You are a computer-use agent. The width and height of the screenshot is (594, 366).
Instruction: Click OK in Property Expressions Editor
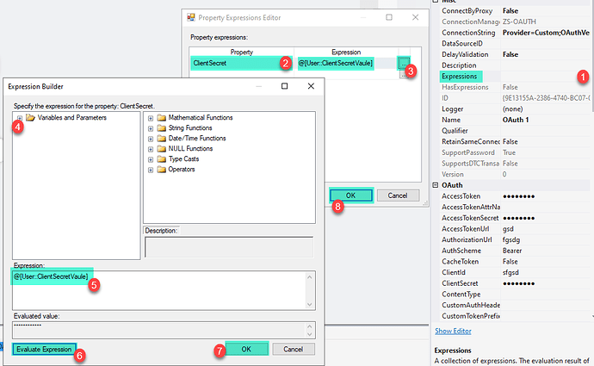[350, 195]
